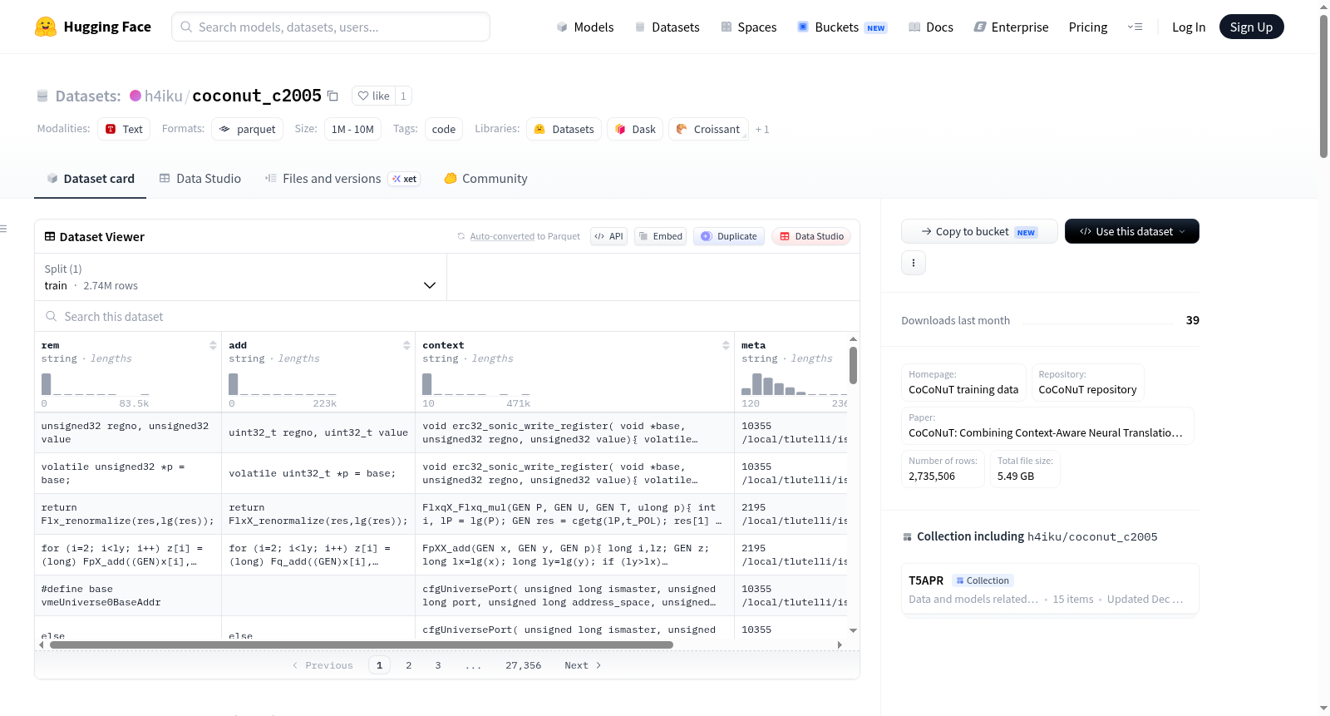Viewport: 1330px width, 716px height.
Task: Open the h4iku profile link
Action: coord(163,96)
